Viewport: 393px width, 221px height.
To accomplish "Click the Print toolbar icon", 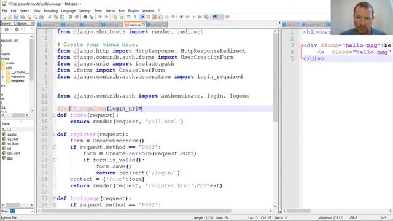I will pyautogui.click(x=41, y=17).
